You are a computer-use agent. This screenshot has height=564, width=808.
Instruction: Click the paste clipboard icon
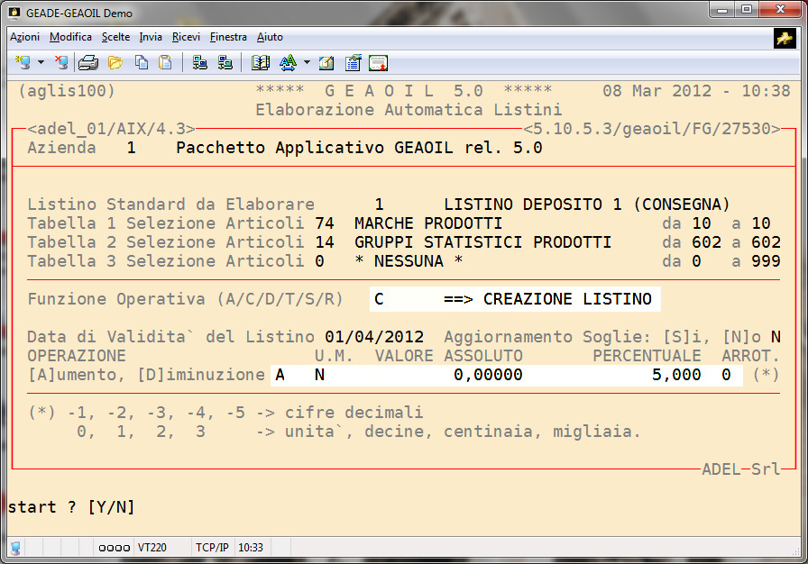tap(165, 63)
